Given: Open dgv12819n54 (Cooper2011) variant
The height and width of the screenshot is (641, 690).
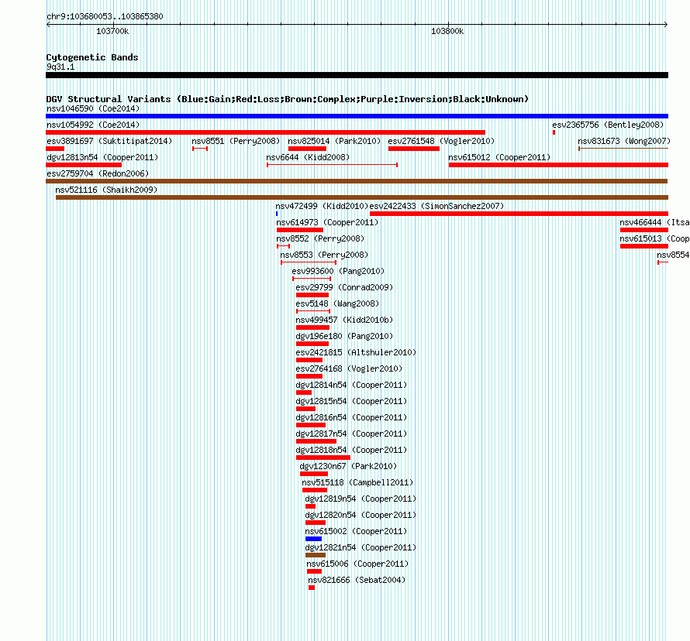Looking at the screenshot, I should (361, 499).
